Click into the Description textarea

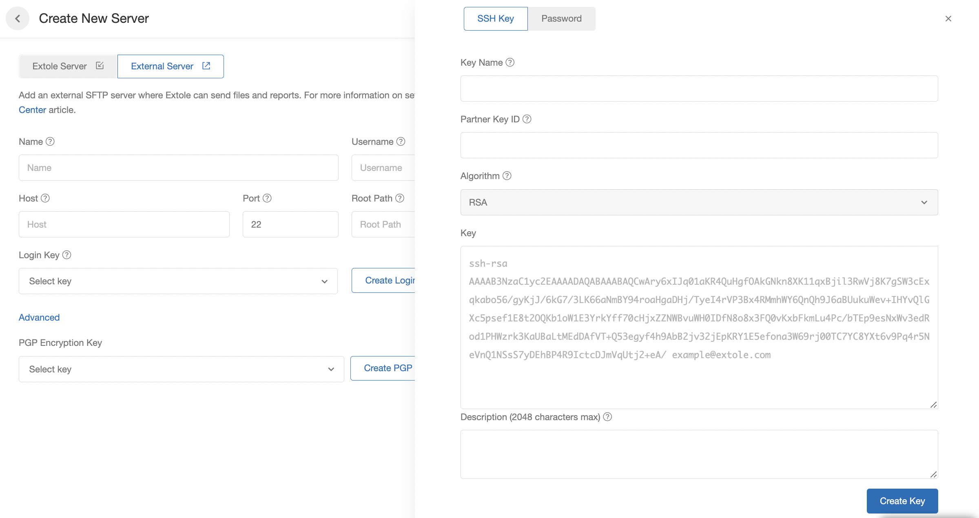coord(699,454)
